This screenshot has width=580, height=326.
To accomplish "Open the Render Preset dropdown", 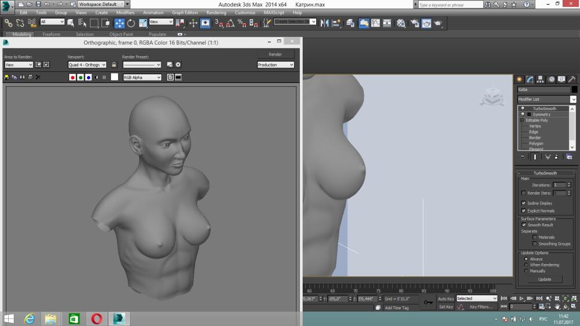I will (142, 65).
